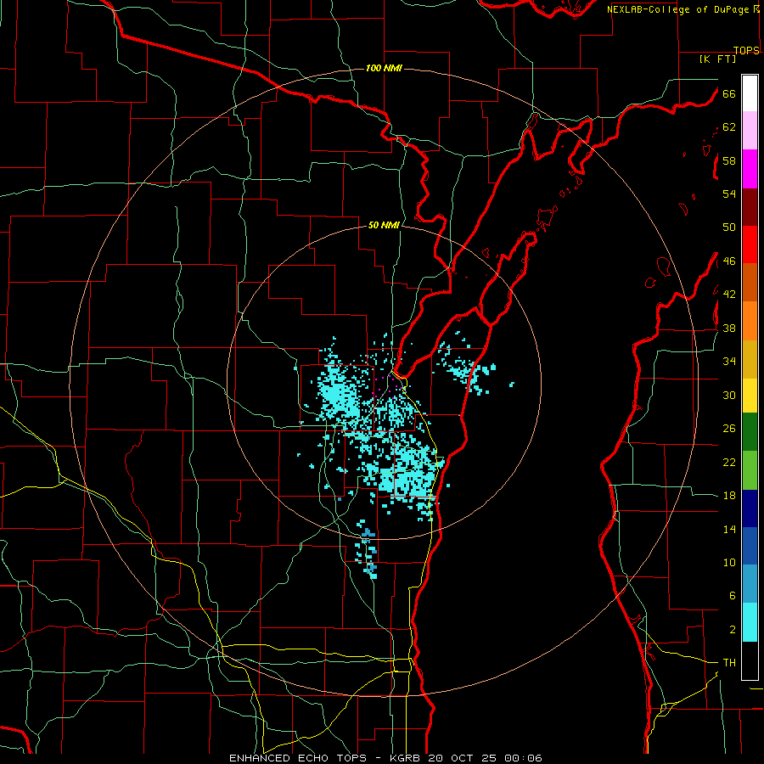The image size is (764, 764).
Task: Click the '100 NMI' range ring label
Action: (384, 68)
